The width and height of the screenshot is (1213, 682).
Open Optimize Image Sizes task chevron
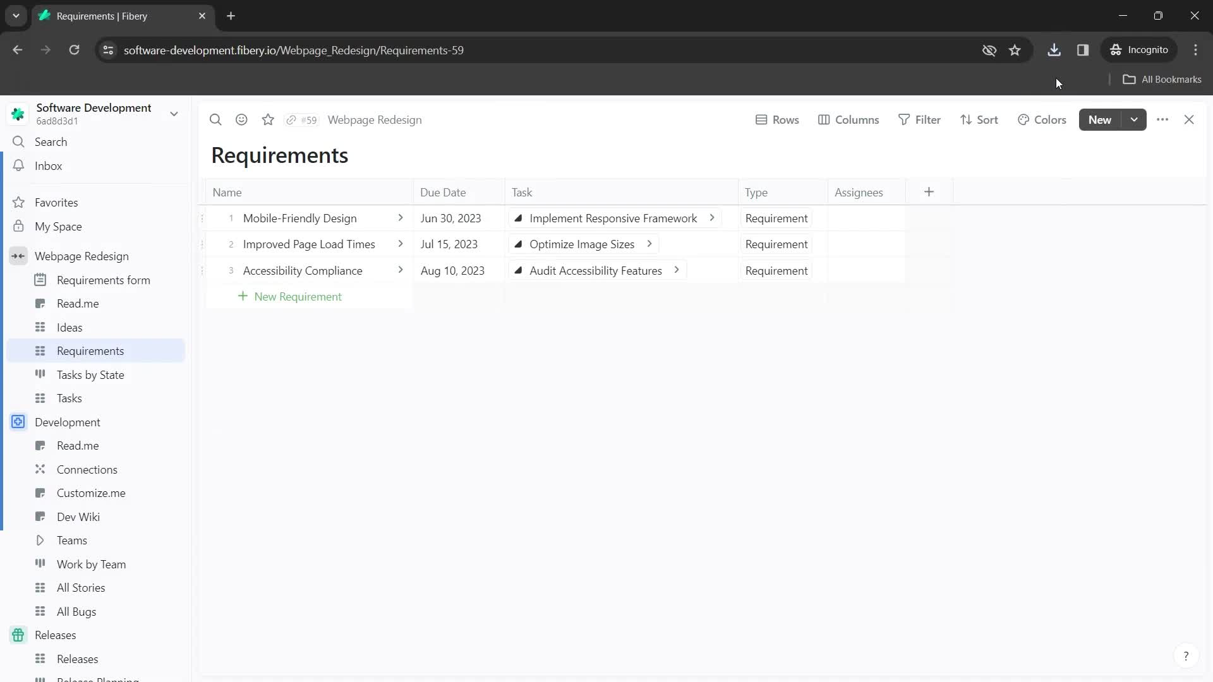649,244
